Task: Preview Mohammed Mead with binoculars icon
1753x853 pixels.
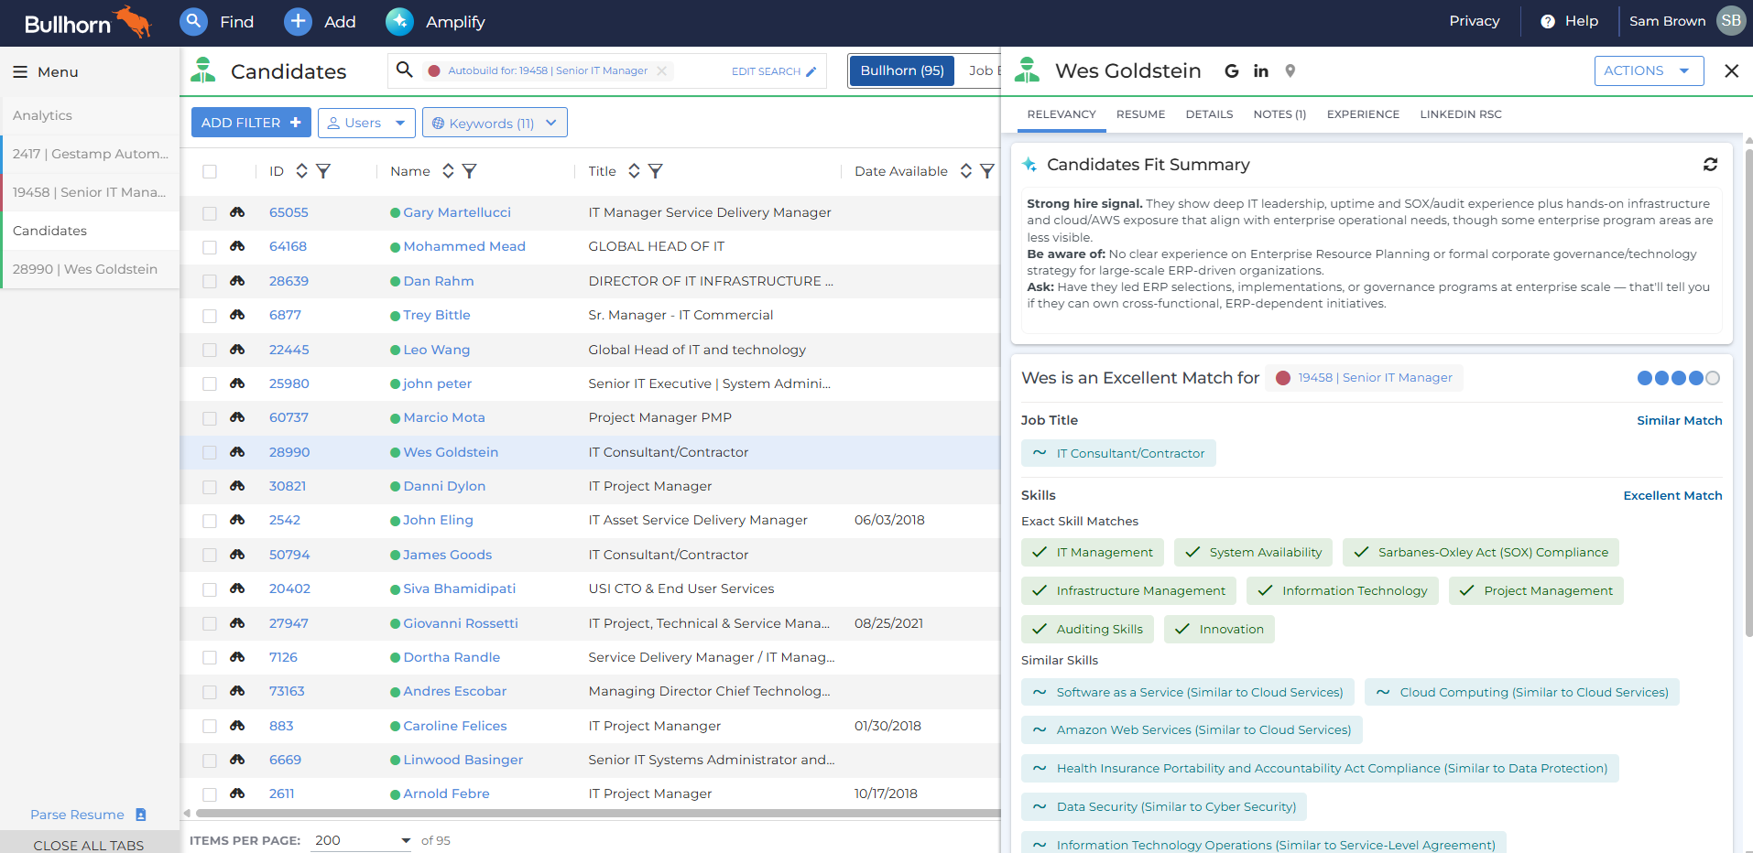Action: tap(237, 246)
